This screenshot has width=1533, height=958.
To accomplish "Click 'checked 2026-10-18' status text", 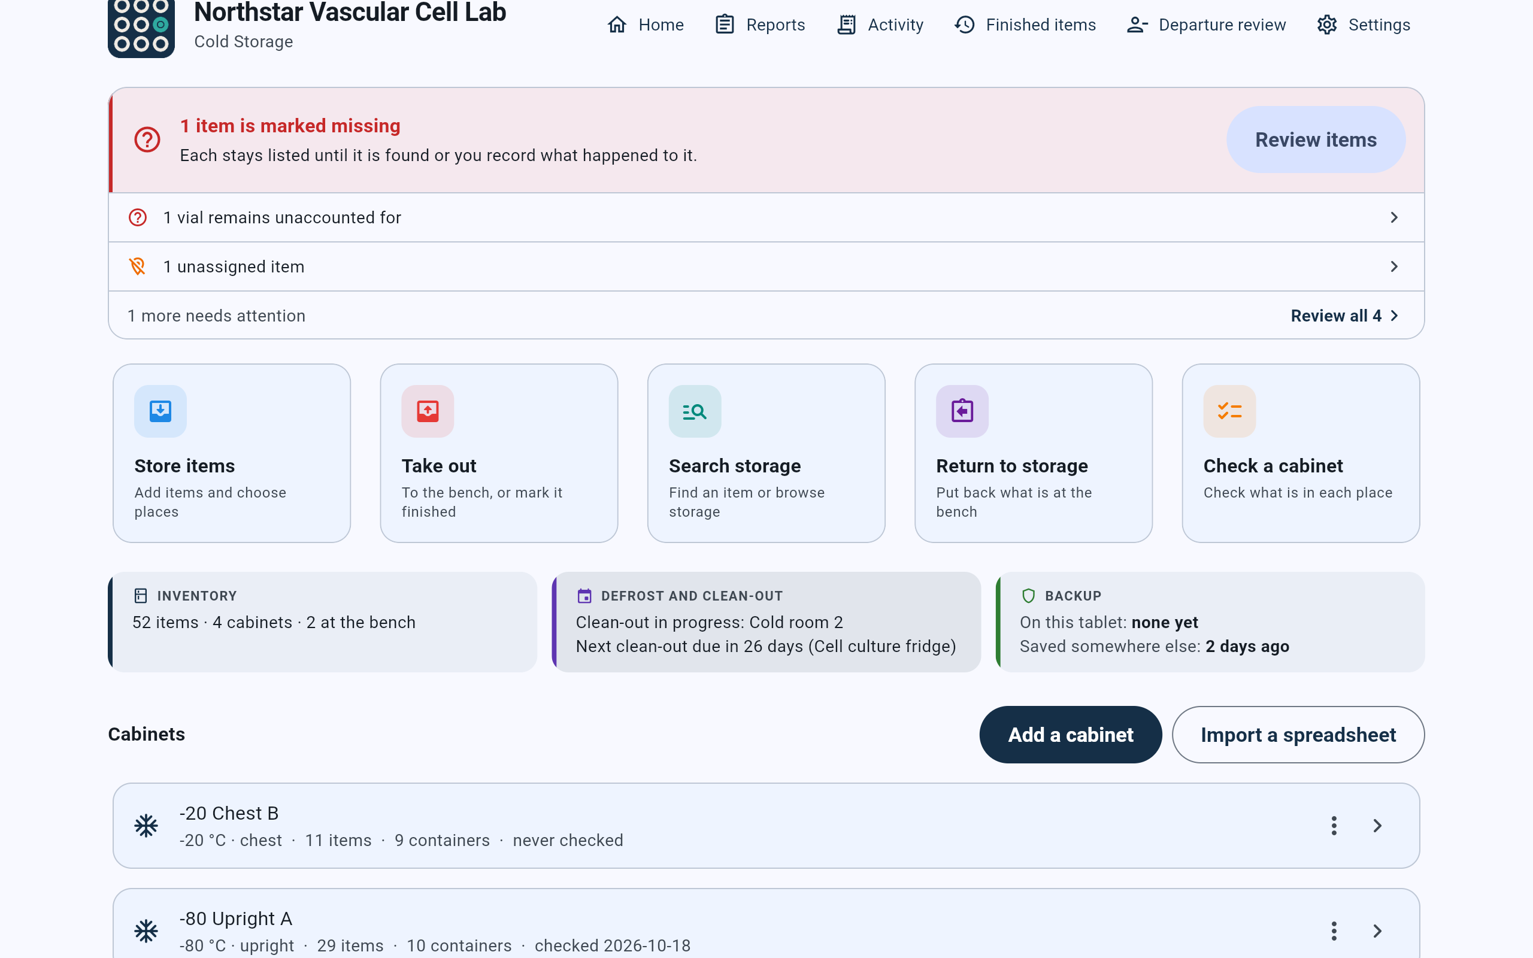I will pos(612,945).
